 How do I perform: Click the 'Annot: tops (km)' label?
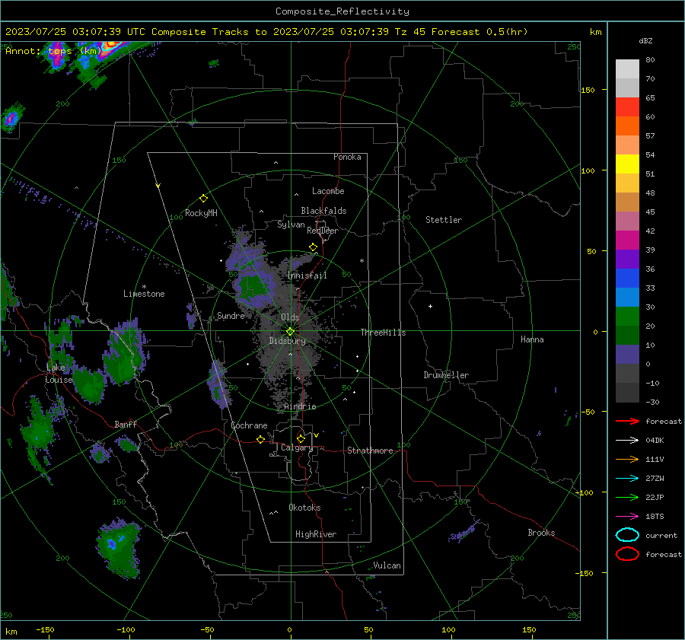click(53, 51)
